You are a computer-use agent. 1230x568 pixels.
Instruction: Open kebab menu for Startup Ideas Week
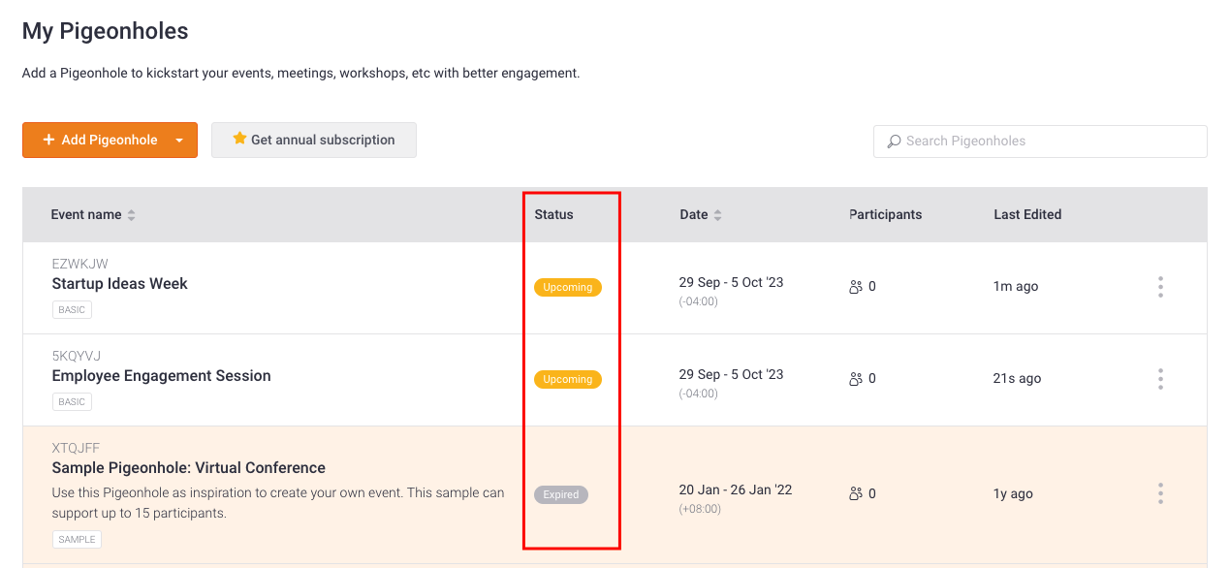(1160, 287)
